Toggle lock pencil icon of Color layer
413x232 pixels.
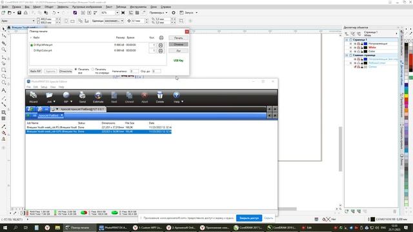point(362,52)
